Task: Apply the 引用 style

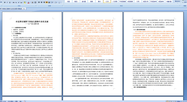Action: tap(138, 2)
